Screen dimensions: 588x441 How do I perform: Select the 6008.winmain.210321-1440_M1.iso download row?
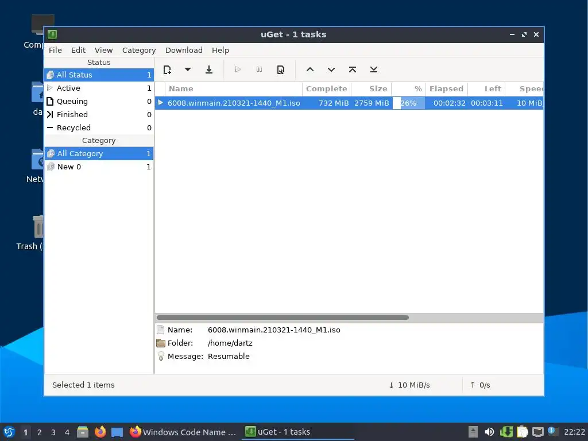349,103
